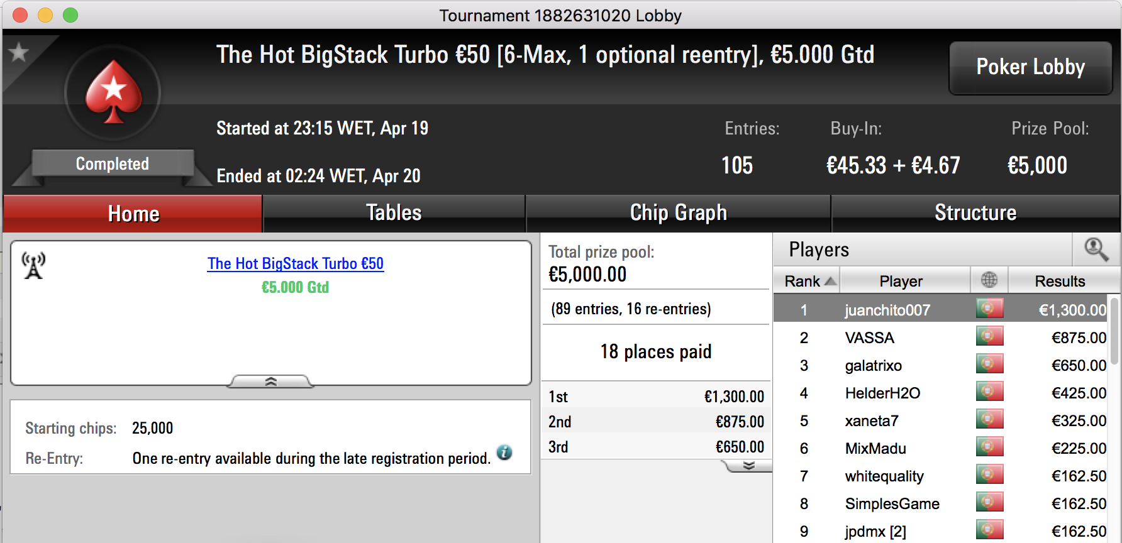Click the favorite star icon in corner
The image size is (1122, 543).
tap(19, 52)
